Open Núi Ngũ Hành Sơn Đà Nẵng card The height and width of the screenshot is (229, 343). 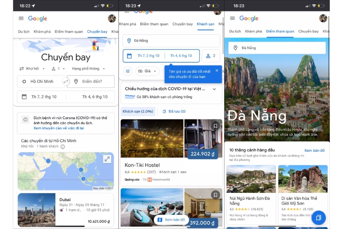(x=251, y=195)
